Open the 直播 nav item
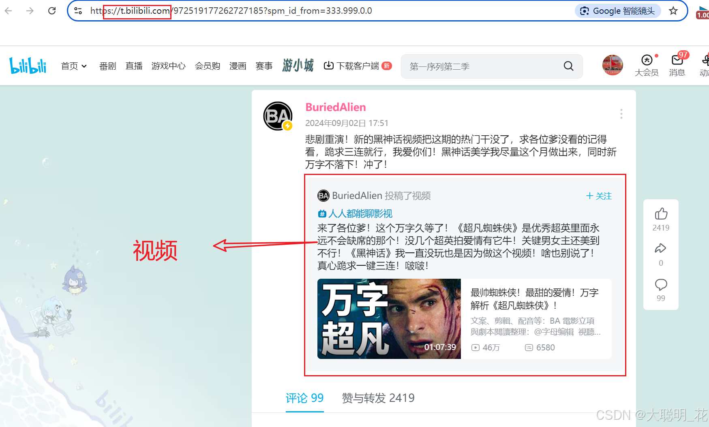 pyautogui.click(x=134, y=66)
